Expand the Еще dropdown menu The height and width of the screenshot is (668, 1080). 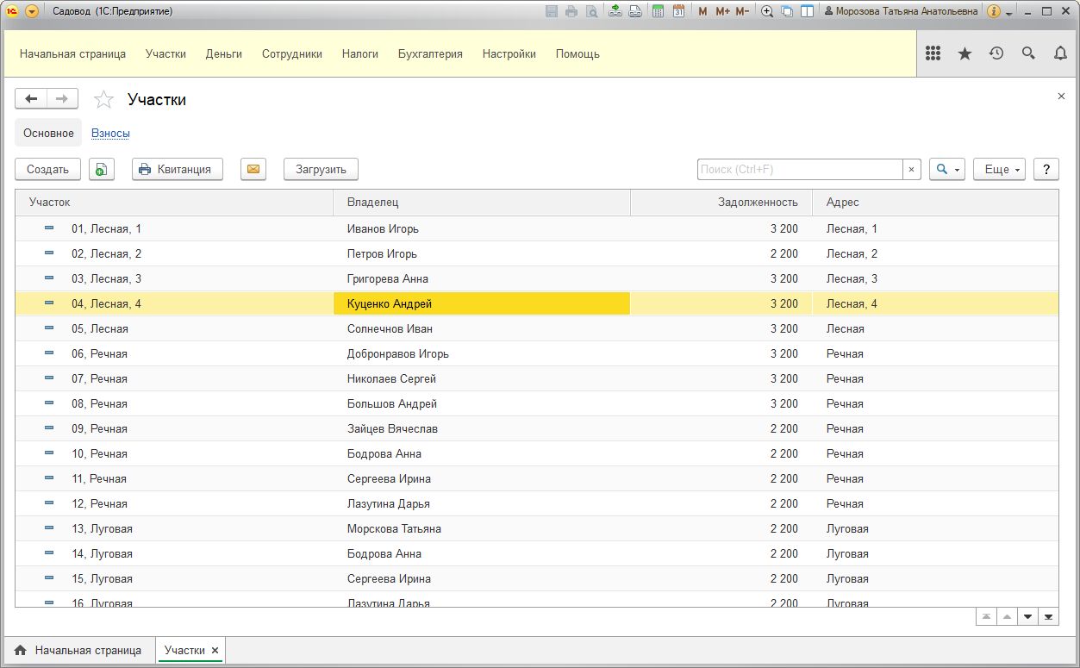(x=1002, y=169)
